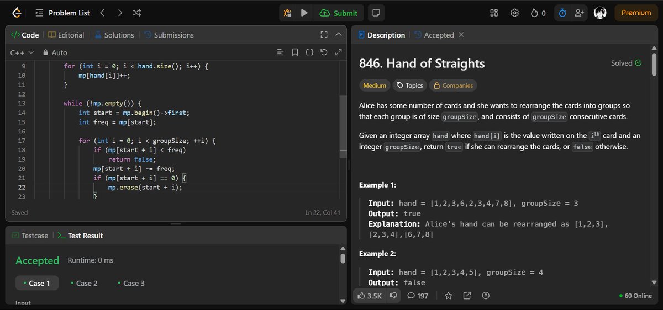This screenshot has height=310, width=663.
Task: Bookmark the code with bookmark icon
Action: (295, 52)
